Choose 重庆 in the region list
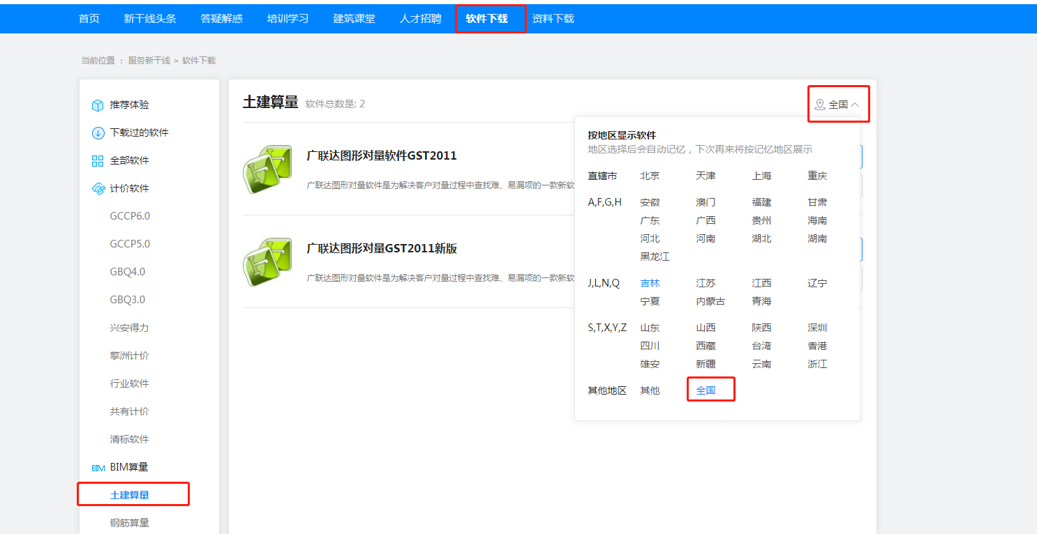This screenshot has width=1037, height=534. (x=817, y=176)
